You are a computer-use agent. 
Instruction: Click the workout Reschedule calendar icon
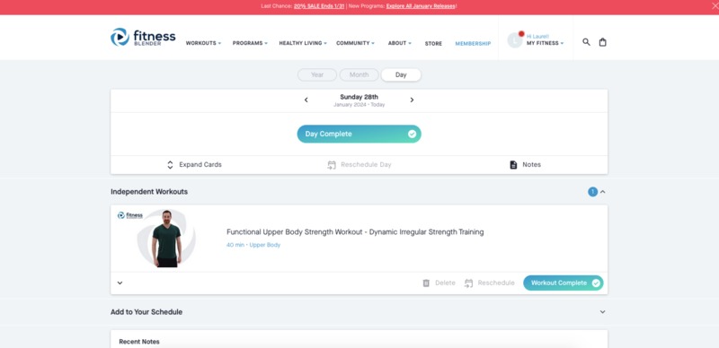[468, 283]
